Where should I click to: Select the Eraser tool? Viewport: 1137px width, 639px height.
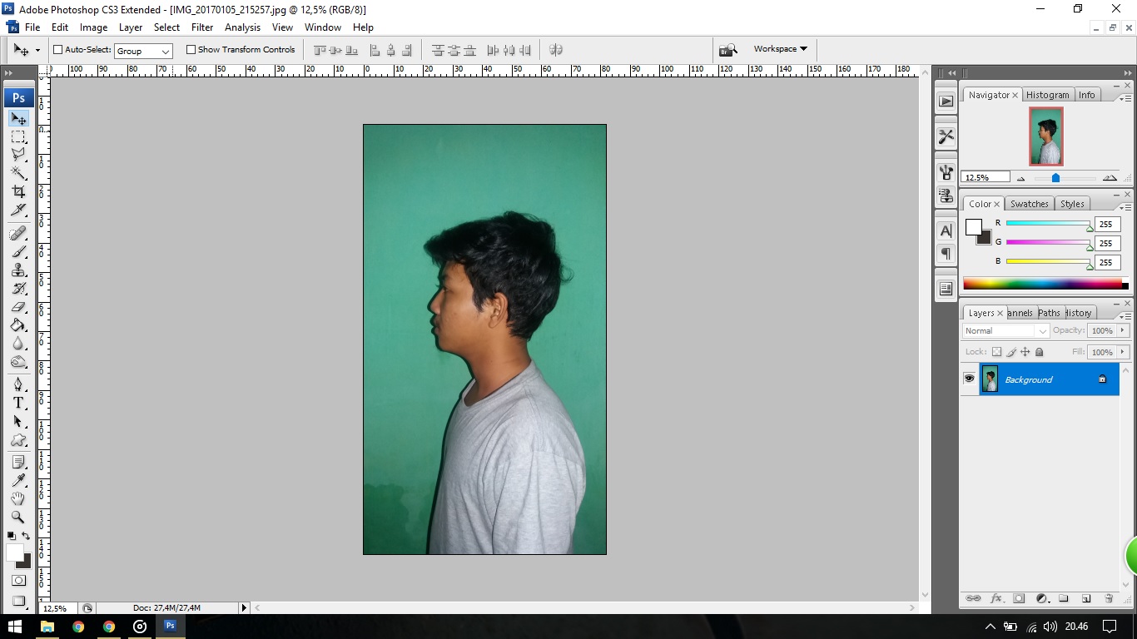(x=18, y=307)
